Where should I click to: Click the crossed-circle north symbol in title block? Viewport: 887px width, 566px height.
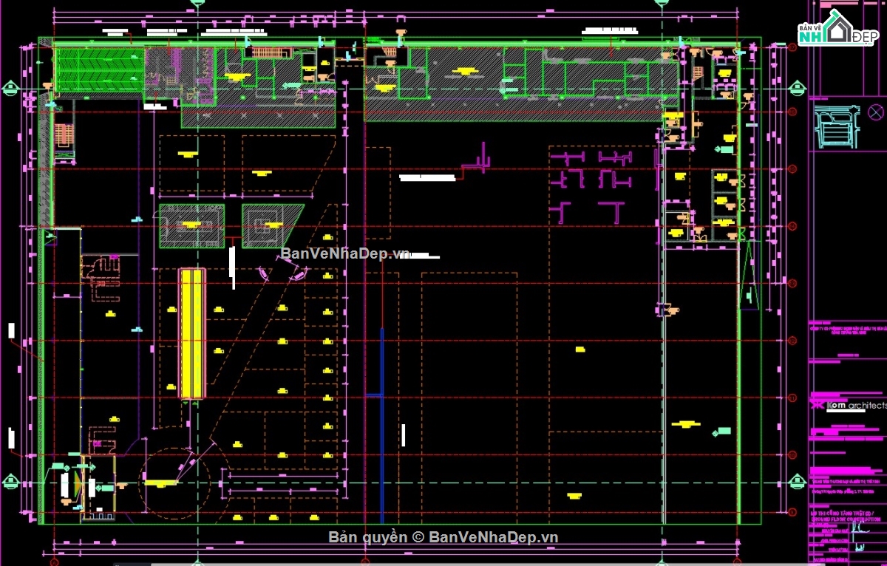875,112
